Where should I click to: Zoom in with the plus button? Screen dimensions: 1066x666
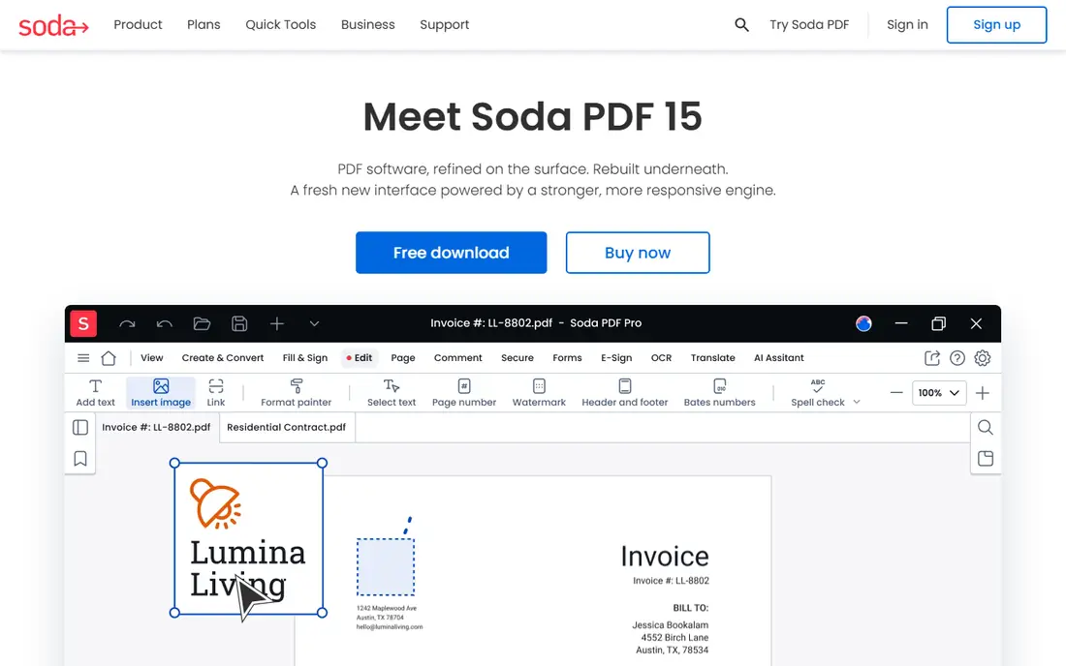983,393
